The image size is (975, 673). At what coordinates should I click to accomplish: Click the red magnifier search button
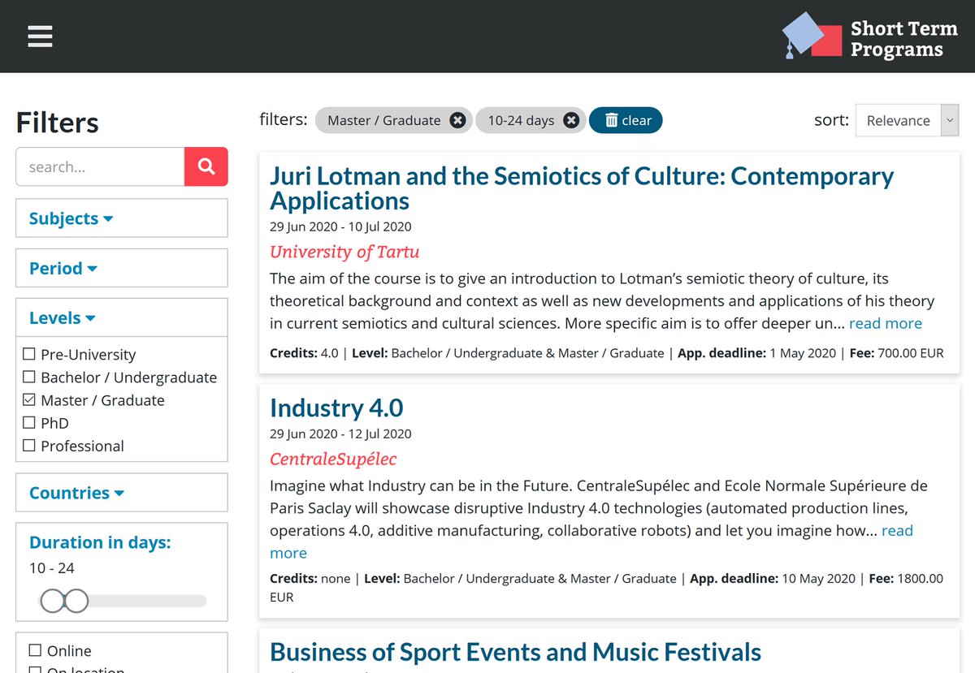[206, 166]
